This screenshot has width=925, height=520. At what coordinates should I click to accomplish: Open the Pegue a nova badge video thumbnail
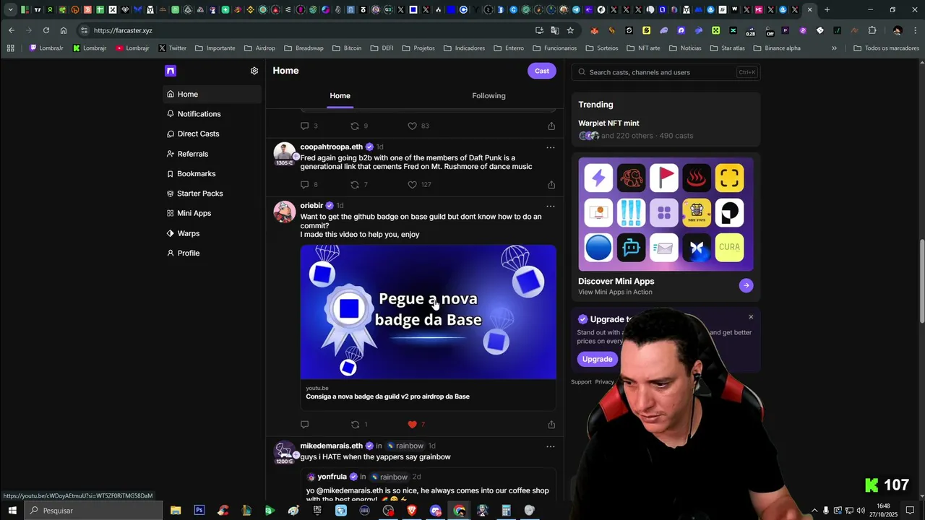(x=428, y=312)
